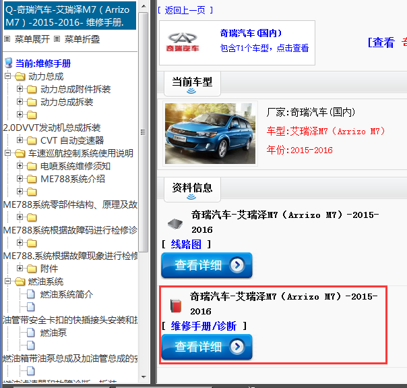Screen dimensions: 407x388
Task: Expand the 附件 tree node
Action: click(20, 268)
